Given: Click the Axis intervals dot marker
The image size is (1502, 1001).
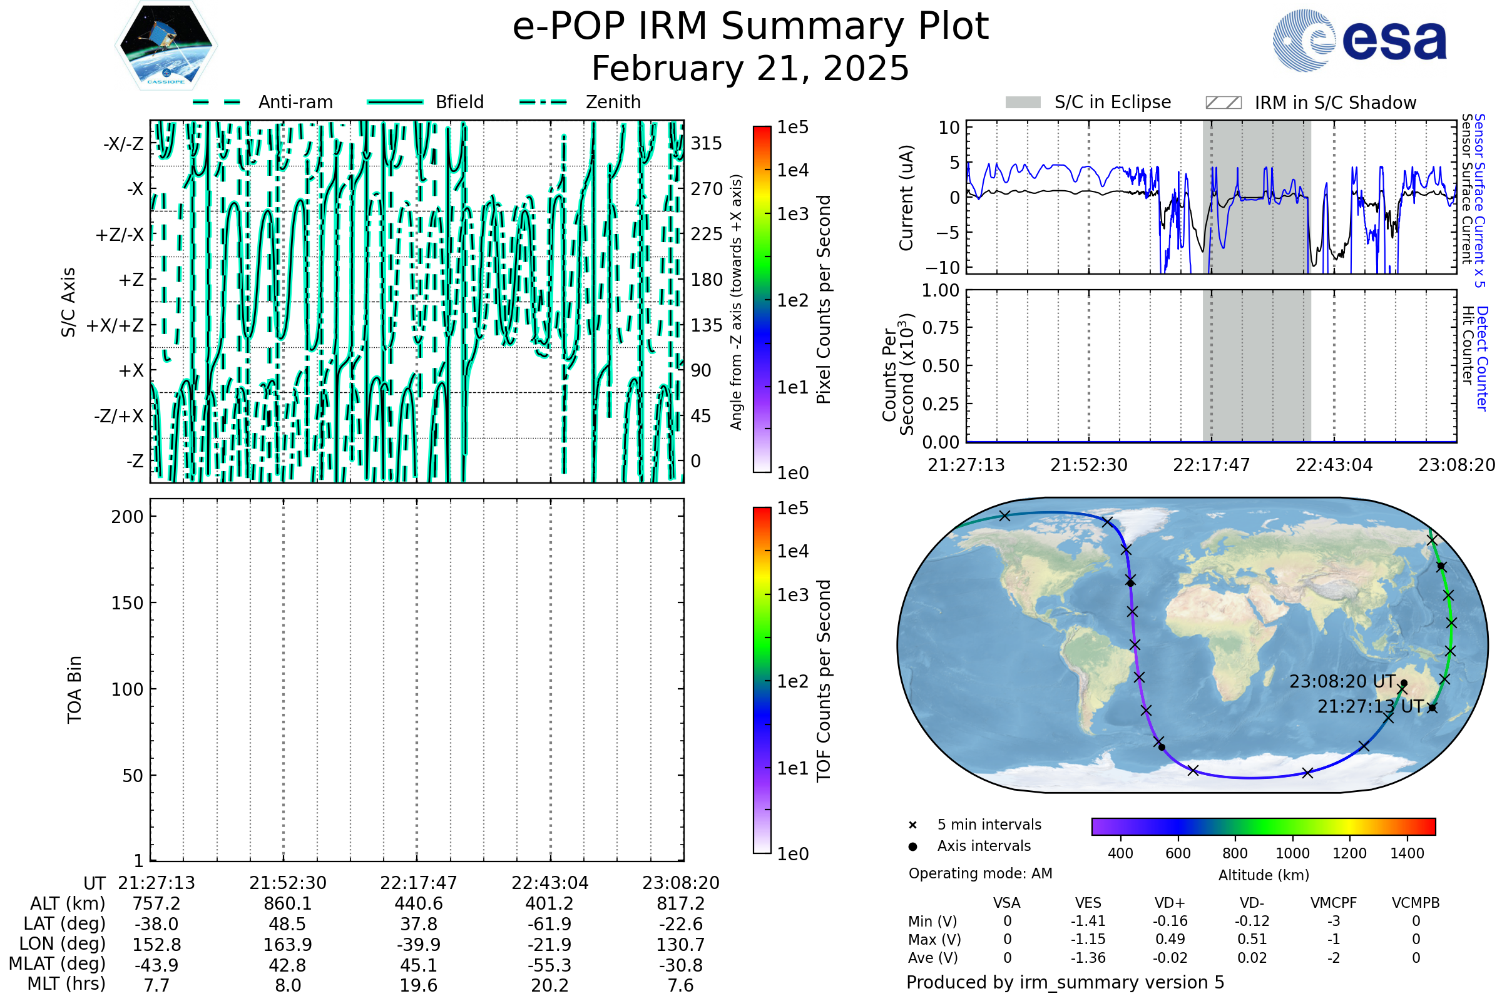Looking at the screenshot, I should (912, 846).
